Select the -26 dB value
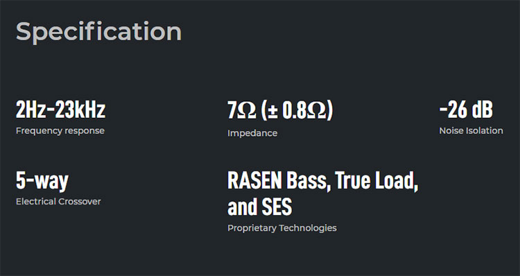 [x=466, y=110]
